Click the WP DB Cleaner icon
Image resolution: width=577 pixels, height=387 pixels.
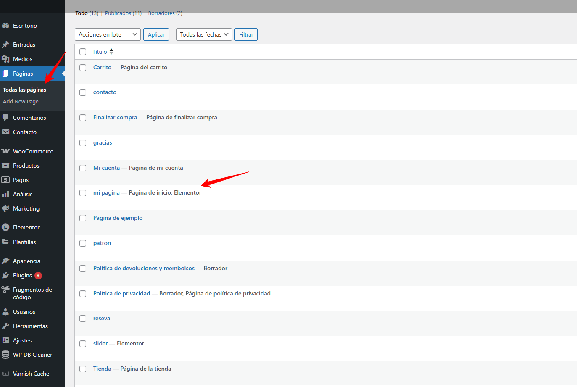click(x=5, y=355)
